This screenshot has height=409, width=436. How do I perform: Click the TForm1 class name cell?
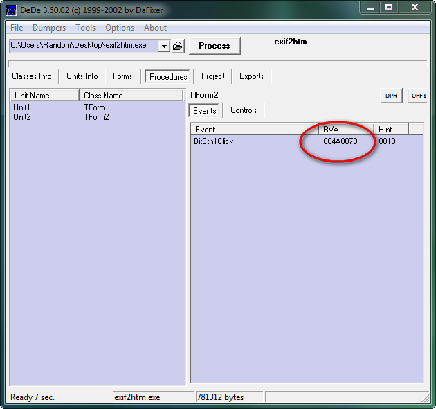tap(96, 107)
